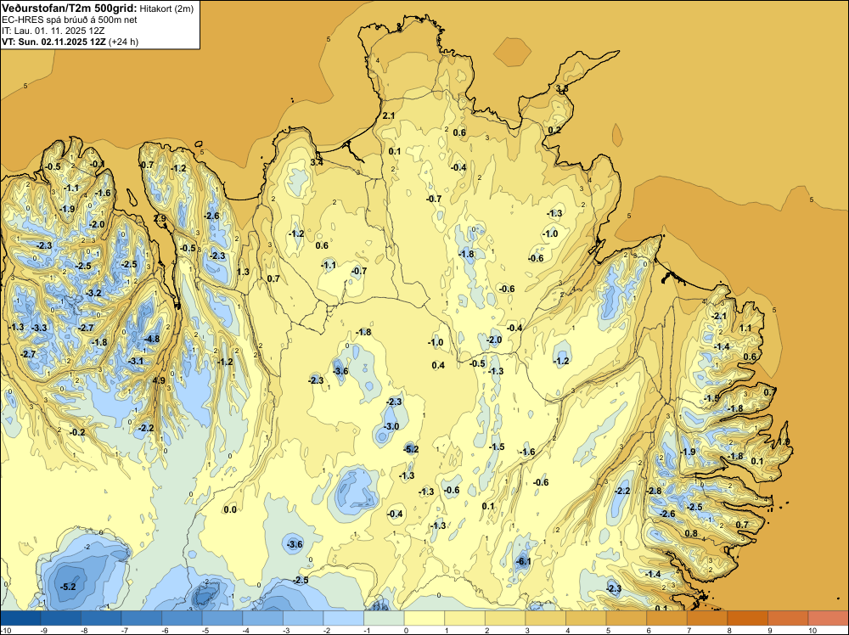Click the 0.8 temperature value

691,533
